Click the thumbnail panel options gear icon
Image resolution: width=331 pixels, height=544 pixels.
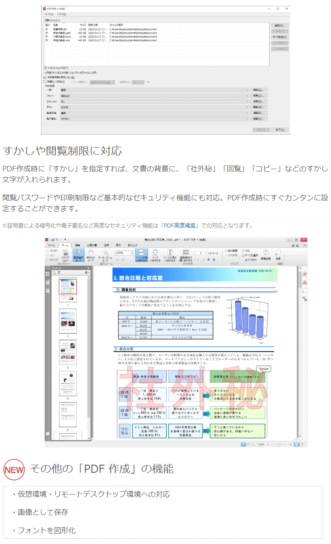(87, 272)
